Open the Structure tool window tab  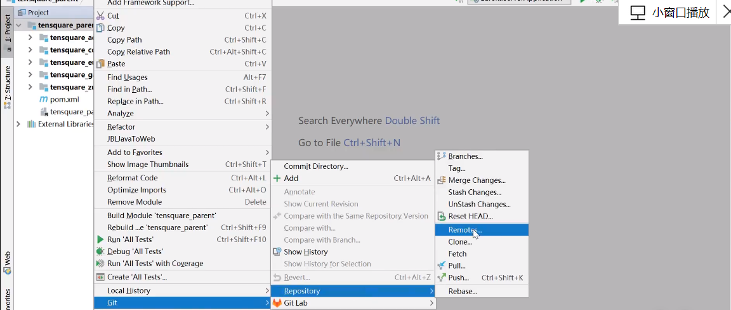[8, 87]
